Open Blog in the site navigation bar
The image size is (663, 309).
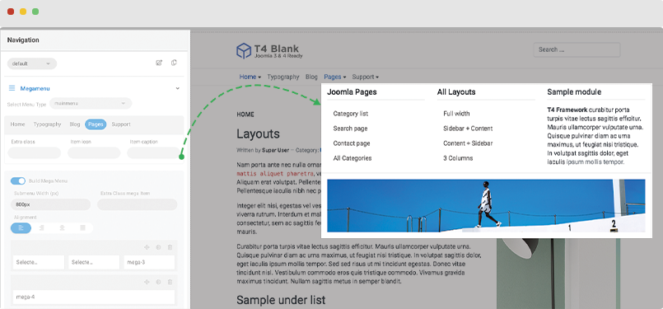(311, 77)
